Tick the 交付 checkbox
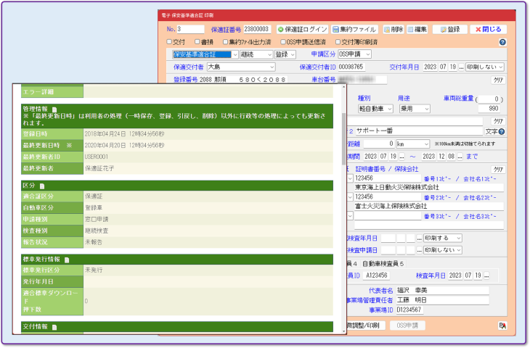The width and height of the screenshot is (530, 348). [x=169, y=42]
